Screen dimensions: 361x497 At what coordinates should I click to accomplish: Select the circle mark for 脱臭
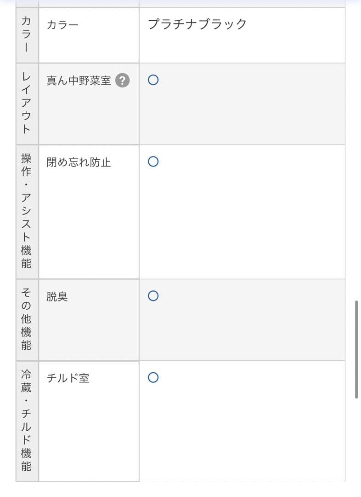tap(153, 296)
